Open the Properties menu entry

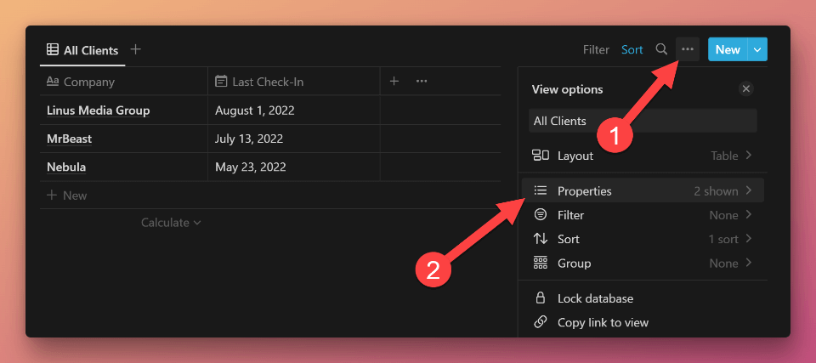point(643,190)
